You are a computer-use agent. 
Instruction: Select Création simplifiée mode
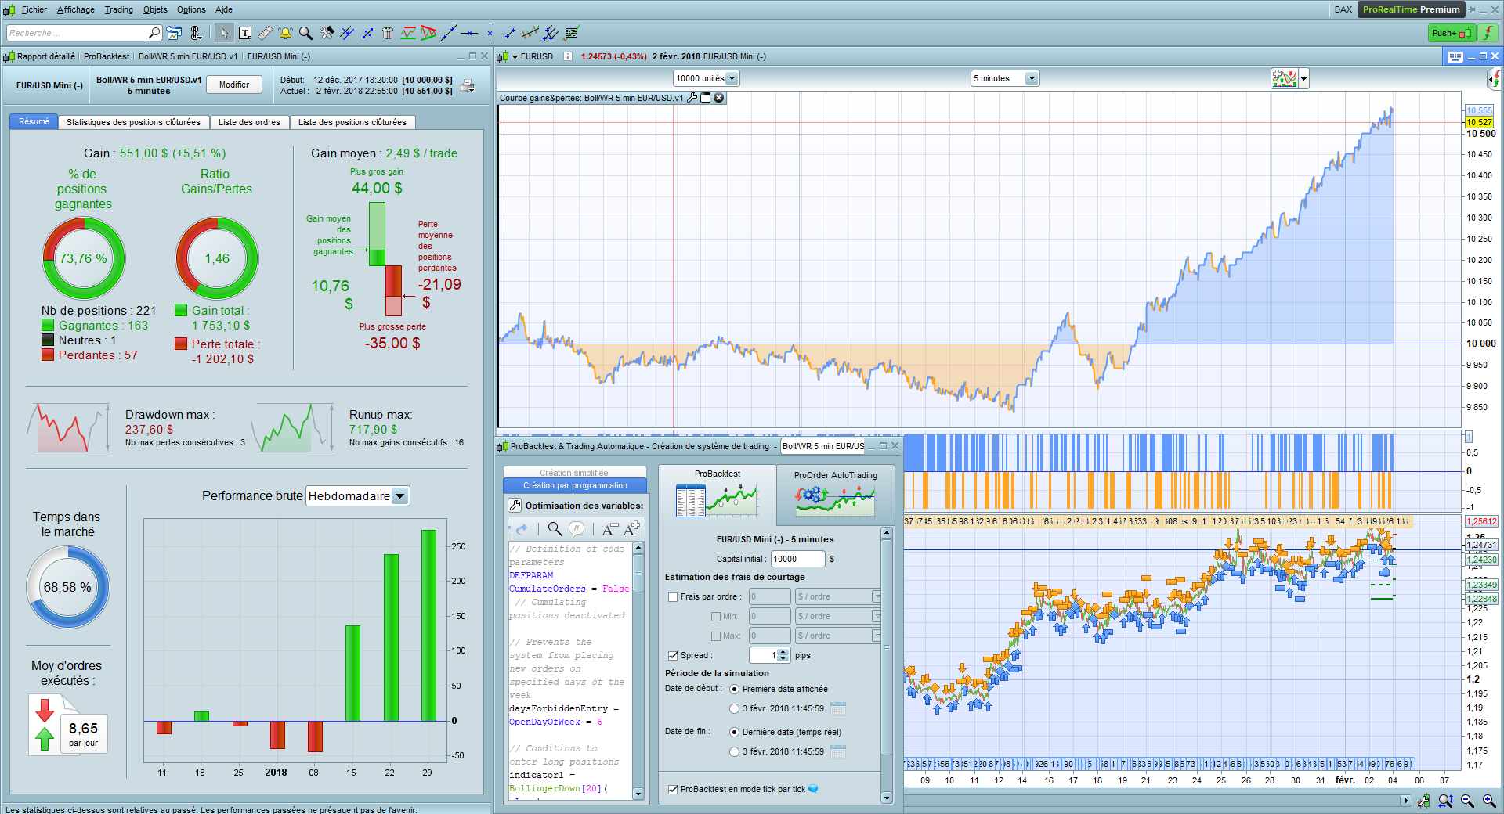click(x=574, y=473)
